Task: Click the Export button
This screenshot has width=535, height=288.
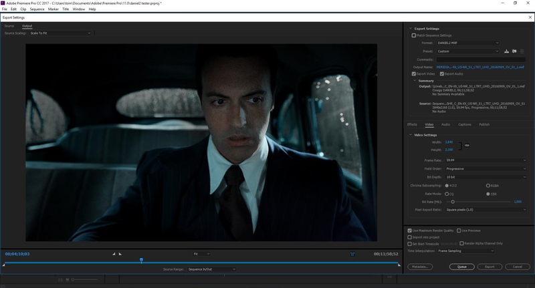Action: (x=490, y=267)
